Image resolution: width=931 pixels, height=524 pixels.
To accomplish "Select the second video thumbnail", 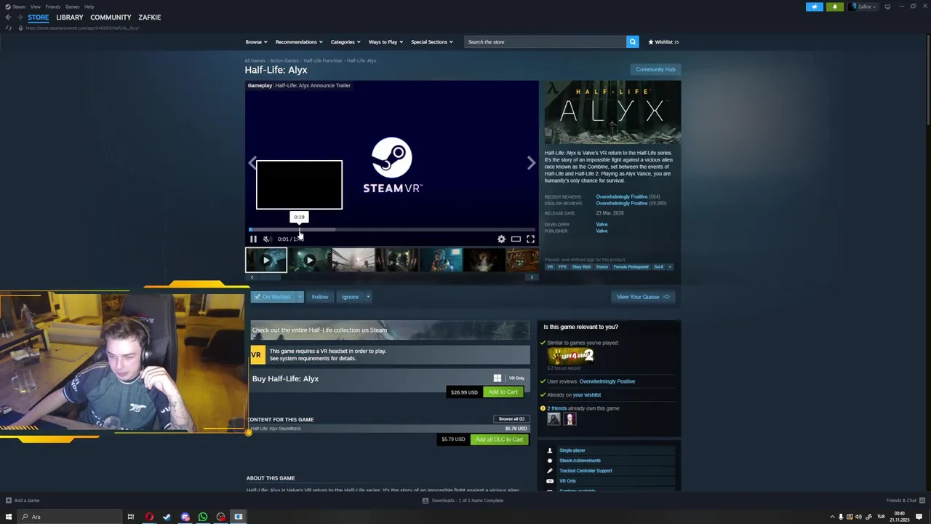I will tap(309, 260).
